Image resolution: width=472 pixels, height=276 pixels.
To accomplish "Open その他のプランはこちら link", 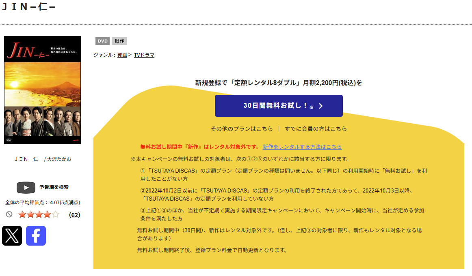I will (x=242, y=129).
